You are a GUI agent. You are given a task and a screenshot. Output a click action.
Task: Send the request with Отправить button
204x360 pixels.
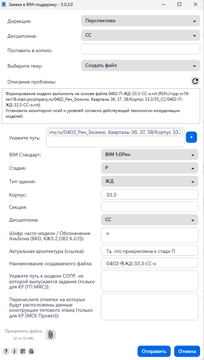[154, 351]
